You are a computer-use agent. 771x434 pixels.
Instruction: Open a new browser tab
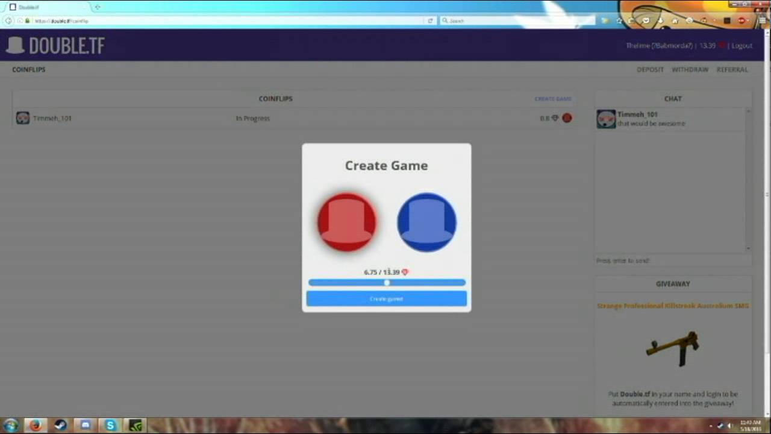pyautogui.click(x=98, y=7)
